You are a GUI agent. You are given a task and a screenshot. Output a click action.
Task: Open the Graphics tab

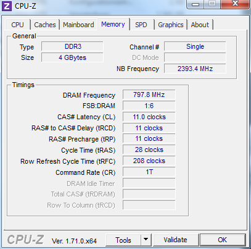click(x=171, y=25)
